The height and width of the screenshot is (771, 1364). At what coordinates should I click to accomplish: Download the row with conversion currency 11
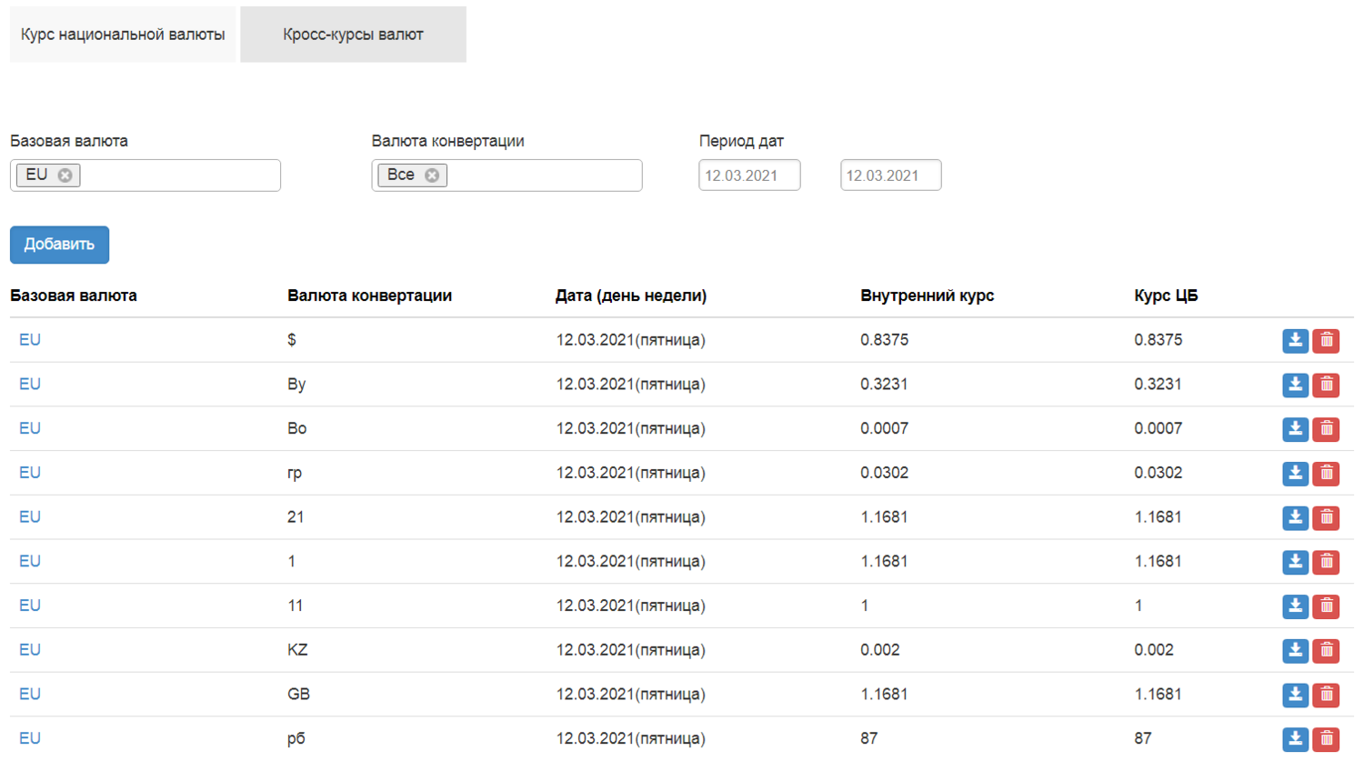1295,606
